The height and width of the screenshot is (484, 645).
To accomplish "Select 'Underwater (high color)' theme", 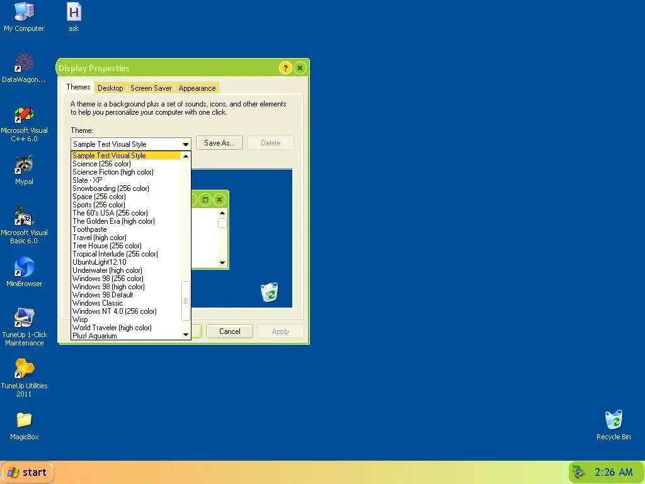I will pyautogui.click(x=126, y=270).
